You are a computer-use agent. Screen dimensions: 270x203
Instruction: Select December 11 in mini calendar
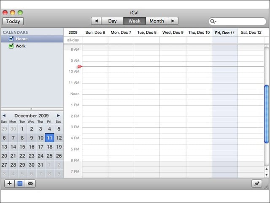(x=50, y=138)
